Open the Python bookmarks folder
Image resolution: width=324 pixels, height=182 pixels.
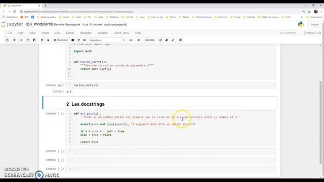pos(171,17)
